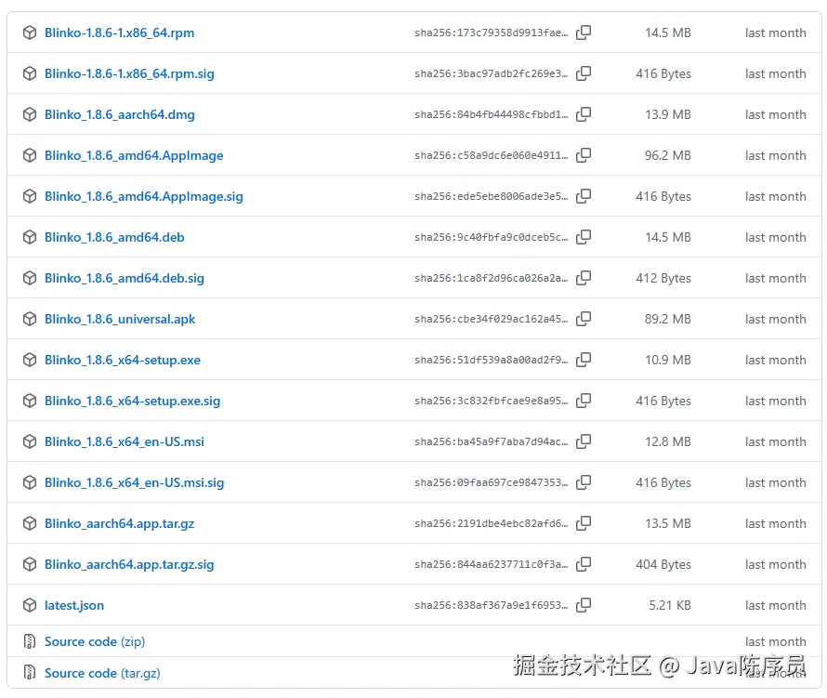Open the latest.json file link
The image size is (827, 698).
[73, 605]
